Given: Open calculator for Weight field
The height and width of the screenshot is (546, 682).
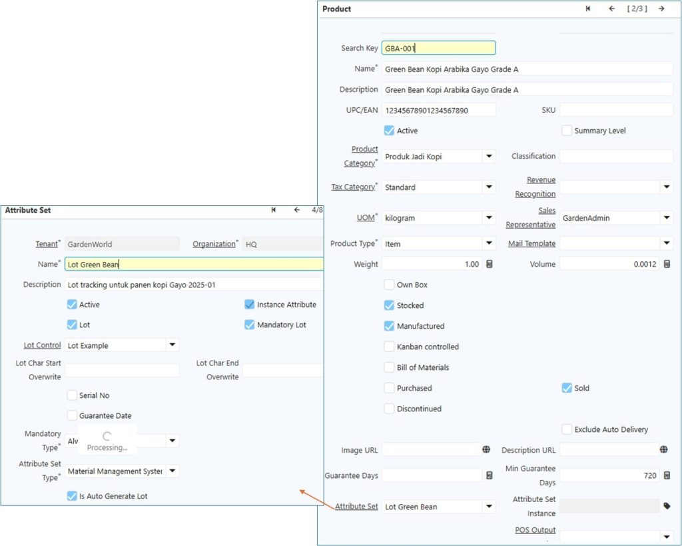Looking at the screenshot, I should 490,264.
